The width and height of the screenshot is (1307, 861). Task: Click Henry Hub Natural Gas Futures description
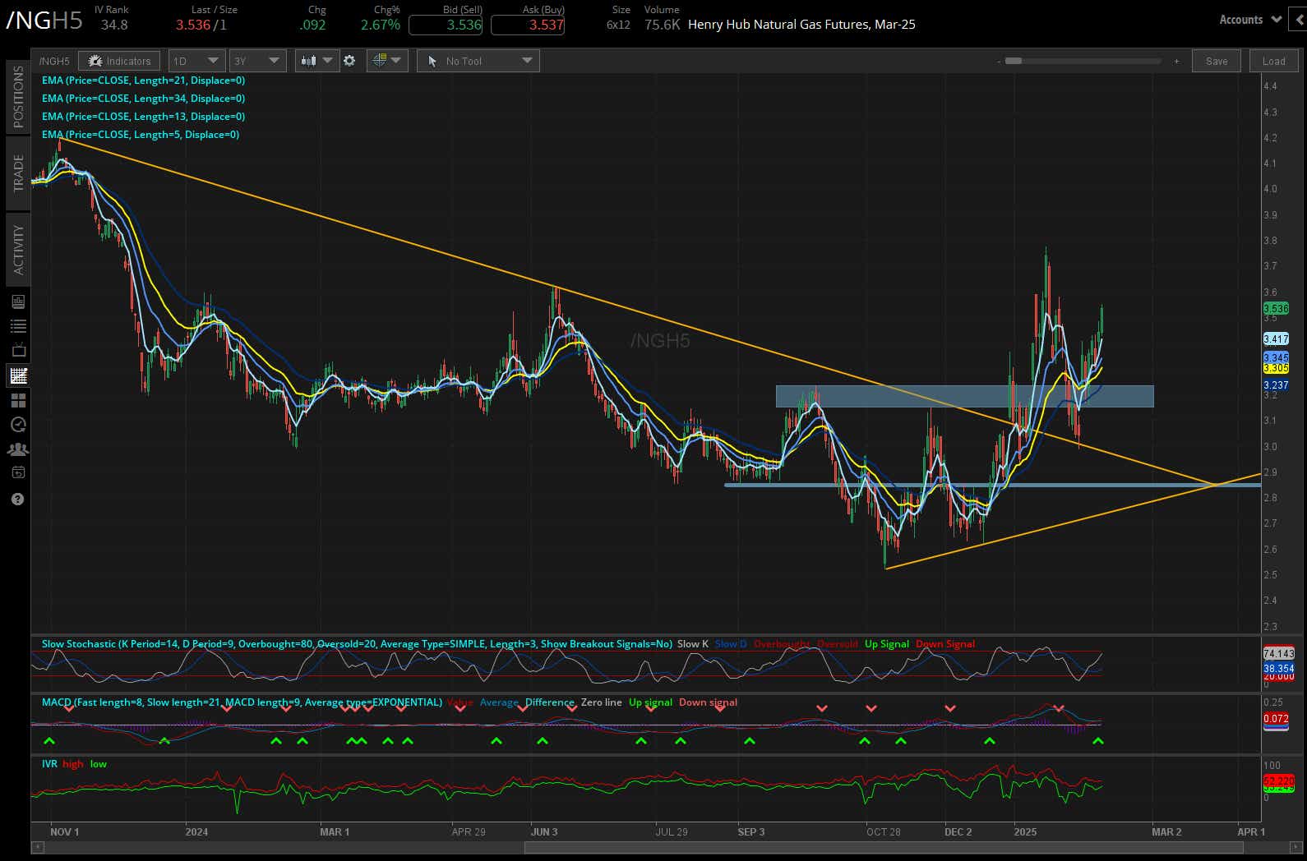point(801,25)
